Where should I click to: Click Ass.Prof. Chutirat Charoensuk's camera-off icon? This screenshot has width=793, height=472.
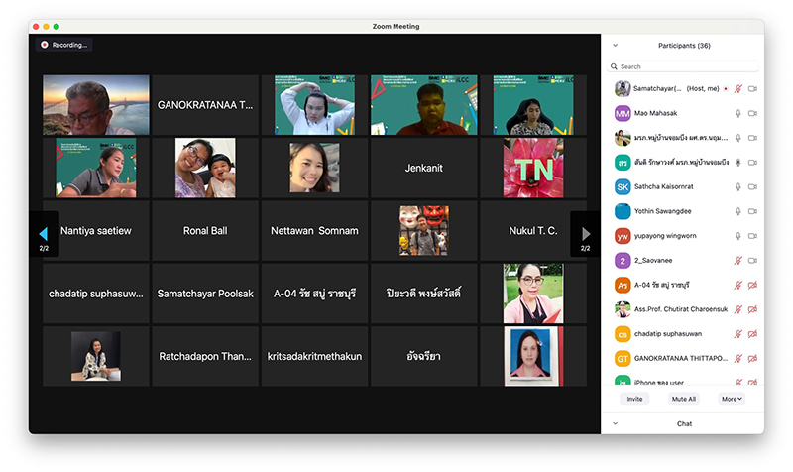(752, 309)
